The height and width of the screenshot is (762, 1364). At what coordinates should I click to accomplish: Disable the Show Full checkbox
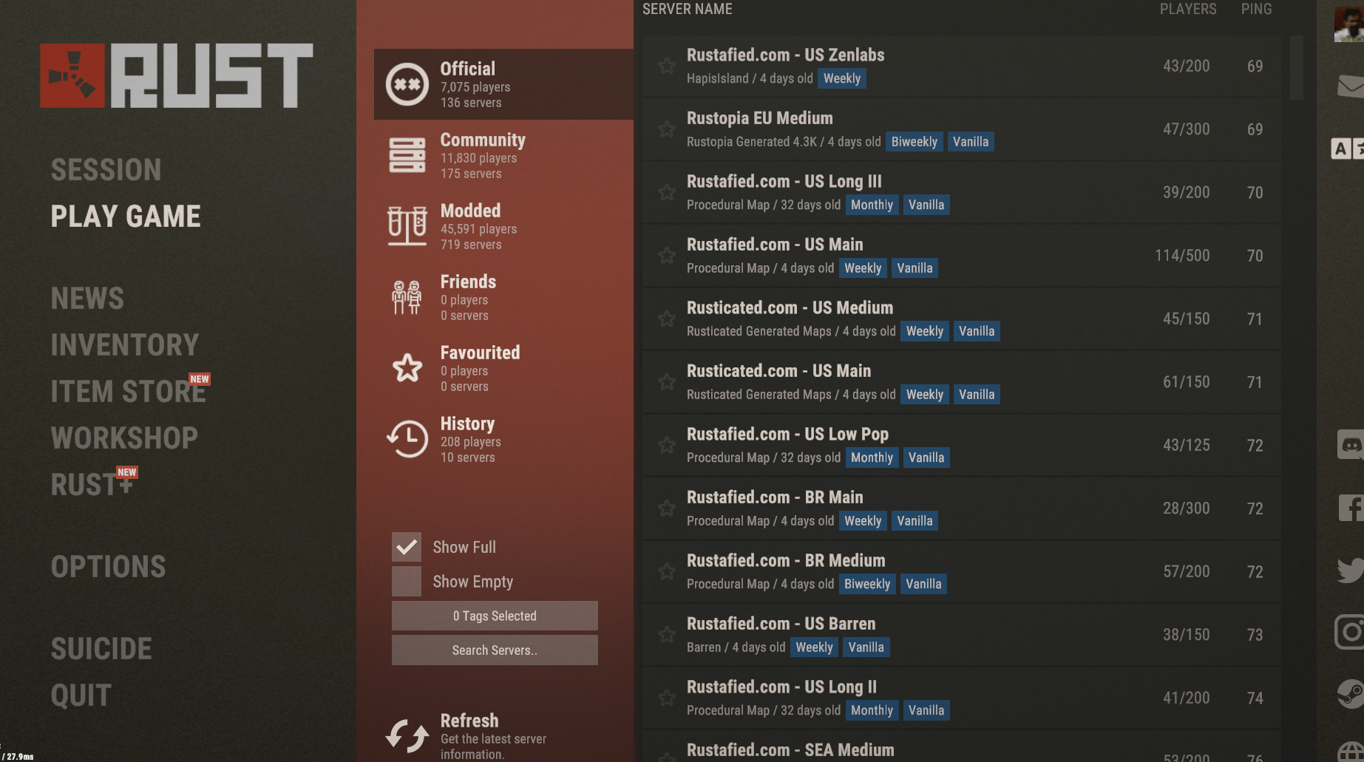(407, 547)
